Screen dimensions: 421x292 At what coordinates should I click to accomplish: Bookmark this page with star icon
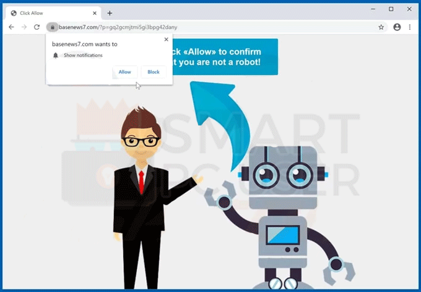[381, 27]
